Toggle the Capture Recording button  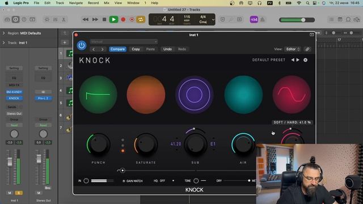132,20
